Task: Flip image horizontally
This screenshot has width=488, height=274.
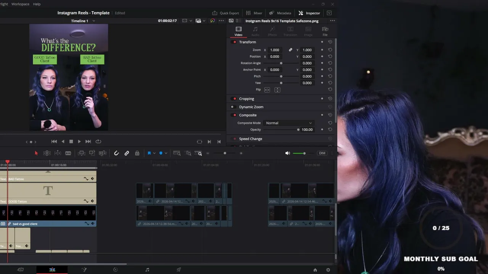Action: coord(267,90)
